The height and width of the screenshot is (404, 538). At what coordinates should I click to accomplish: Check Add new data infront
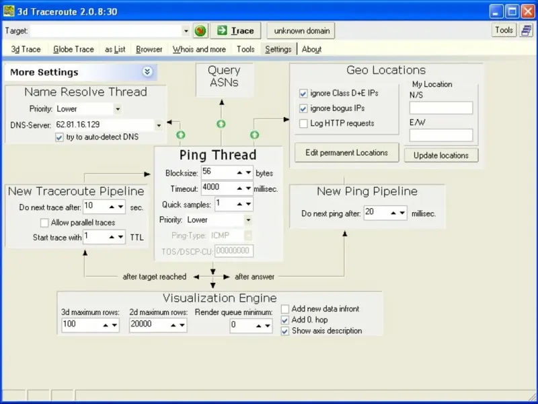click(284, 309)
